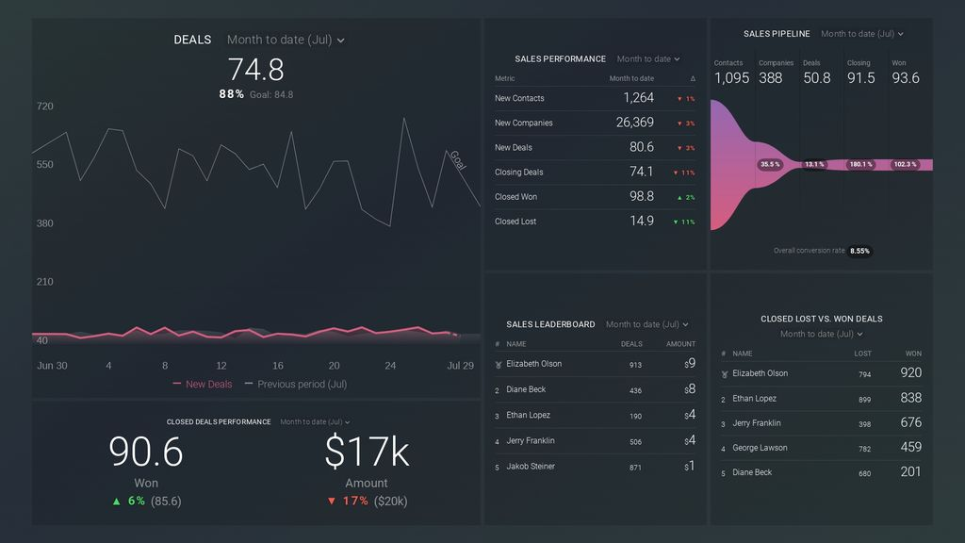This screenshot has width=965, height=543.
Task: Select George Lawson in Closed Lost vs. Won
Action: (822, 448)
